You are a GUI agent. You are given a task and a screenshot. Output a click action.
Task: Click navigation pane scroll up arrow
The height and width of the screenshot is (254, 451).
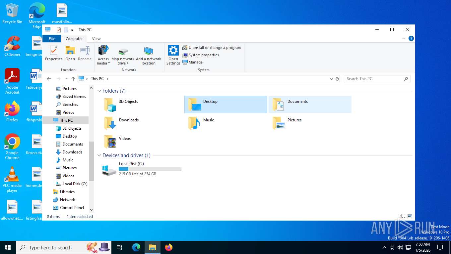(x=92, y=88)
